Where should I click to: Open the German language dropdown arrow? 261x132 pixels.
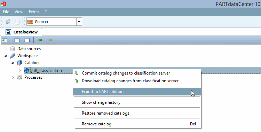click(79, 22)
